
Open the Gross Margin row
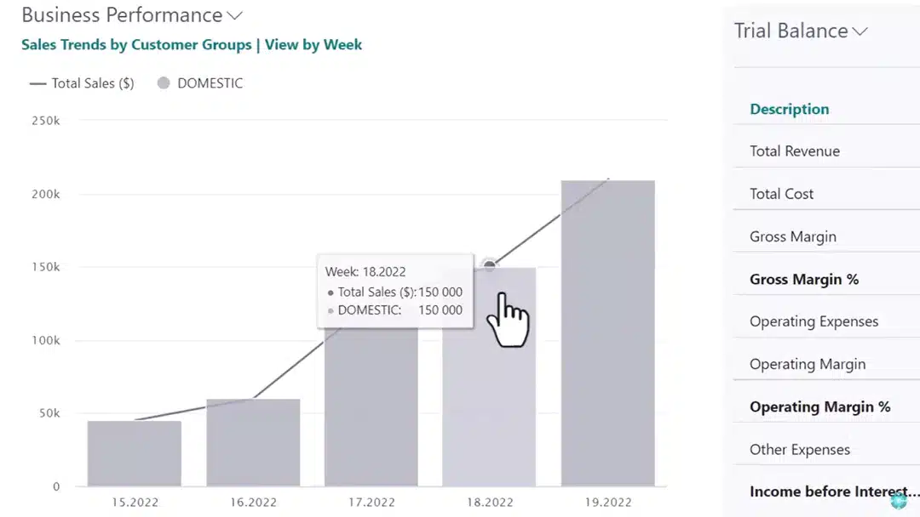coord(792,236)
